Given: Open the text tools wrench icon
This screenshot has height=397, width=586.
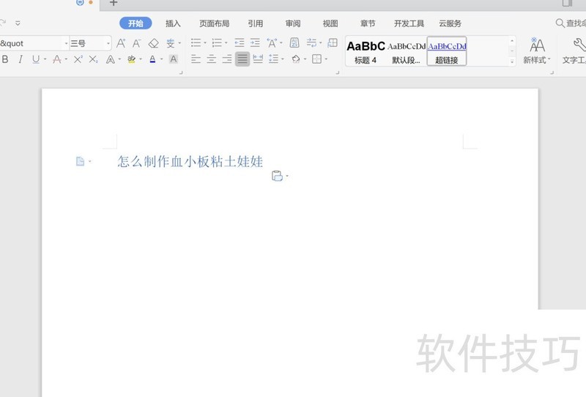Looking at the screenshot, I should click(x=579, y=45).
